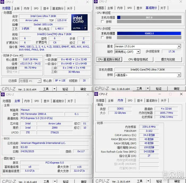Expand 工具 arrow in mainboard window
Screen dimensions: 186x183
[55, 181]
